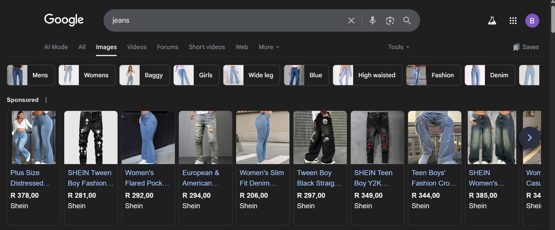
Task: Click the R 292,00 price
Action: 139,195
